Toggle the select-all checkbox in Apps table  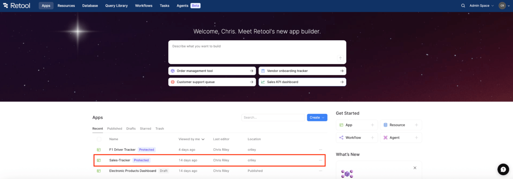(99, 139)
